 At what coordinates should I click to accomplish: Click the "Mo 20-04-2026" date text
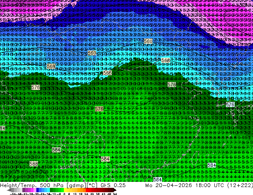click(x=169, y=185)
